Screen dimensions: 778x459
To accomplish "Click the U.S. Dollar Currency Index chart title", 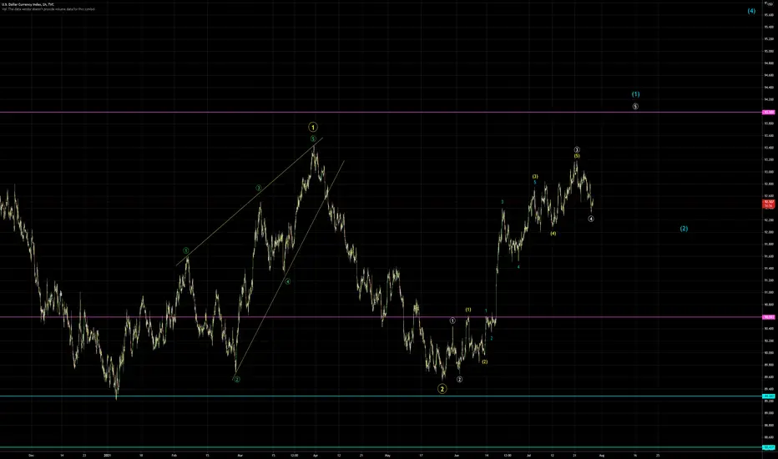I will pos(28,4).
